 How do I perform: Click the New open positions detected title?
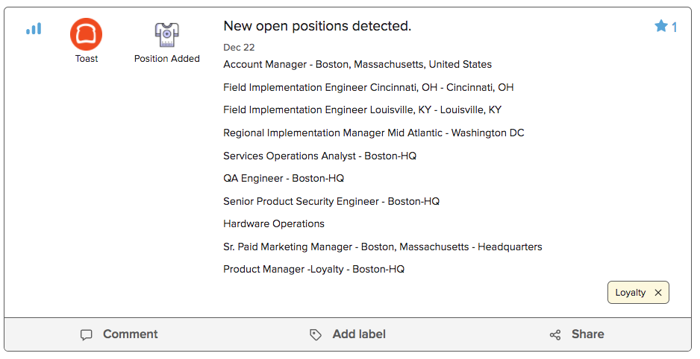pyautogui.click(x=317, y=27)
